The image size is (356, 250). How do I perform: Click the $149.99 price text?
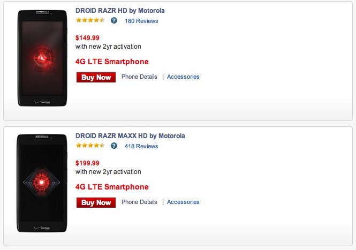pos(87,38)
